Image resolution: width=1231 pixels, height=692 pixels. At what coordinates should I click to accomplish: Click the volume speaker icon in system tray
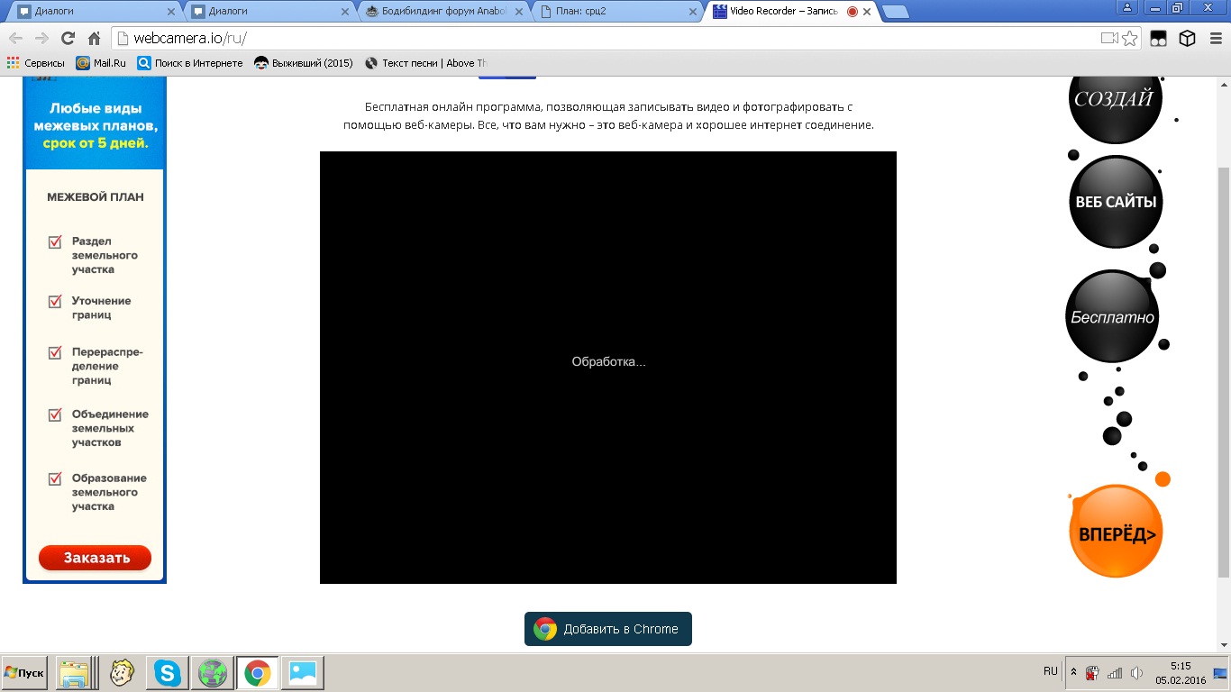[x=1136, y=673]
